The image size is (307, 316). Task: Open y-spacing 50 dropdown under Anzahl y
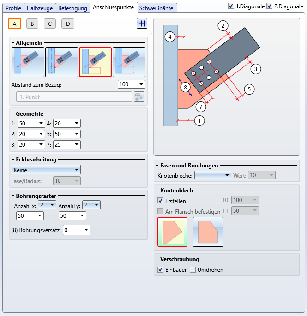[x=72, y=215]
